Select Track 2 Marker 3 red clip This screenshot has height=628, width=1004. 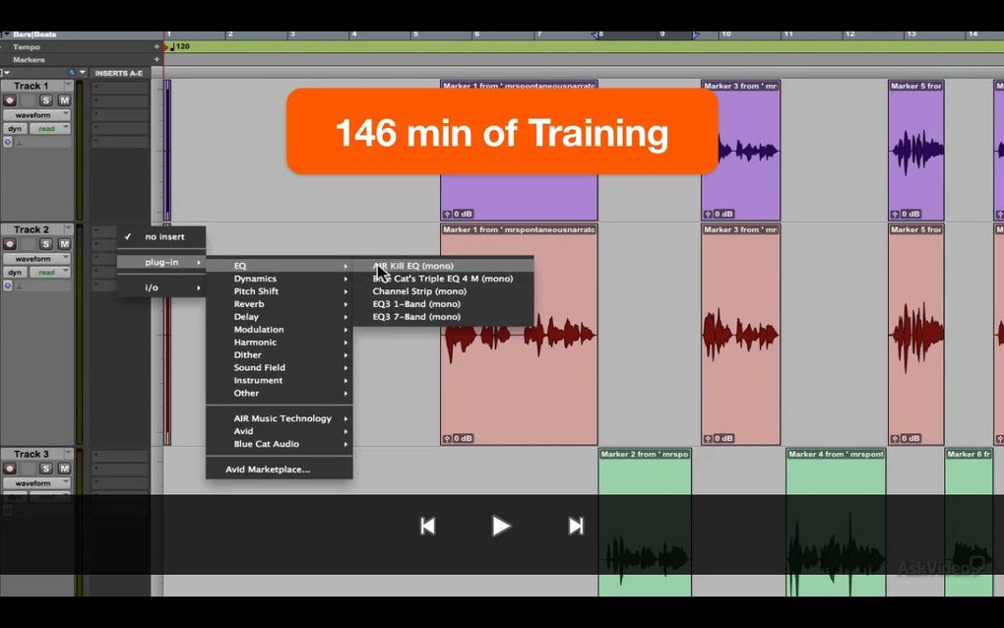click(741, 334)
